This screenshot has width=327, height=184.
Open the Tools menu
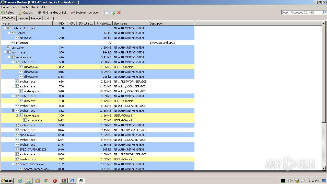coord(25,7)
